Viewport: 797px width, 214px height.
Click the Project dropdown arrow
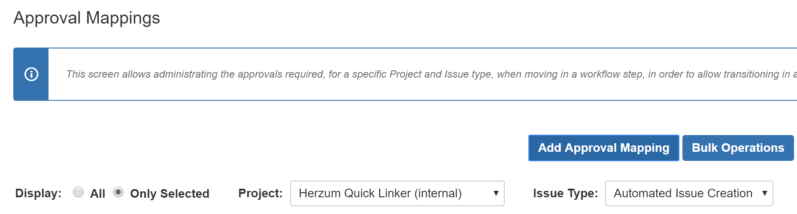[x=496, y=193]
